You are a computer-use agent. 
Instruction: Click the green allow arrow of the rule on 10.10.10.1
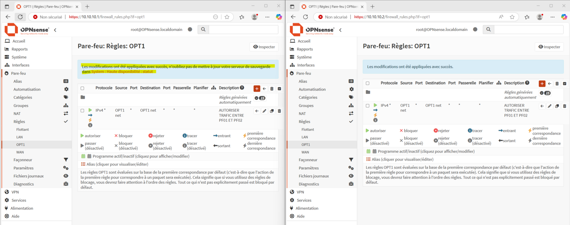[x=90, y=110]
